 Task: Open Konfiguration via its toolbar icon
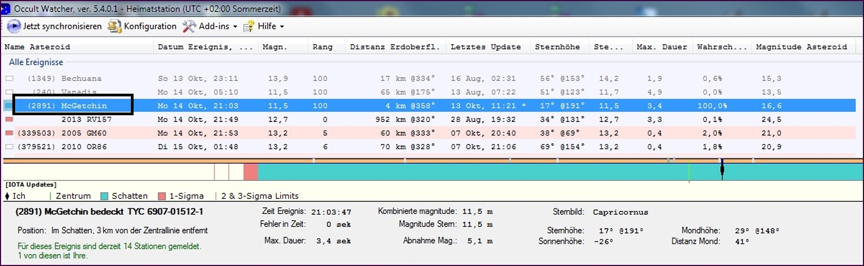click(x=114, y=26)
